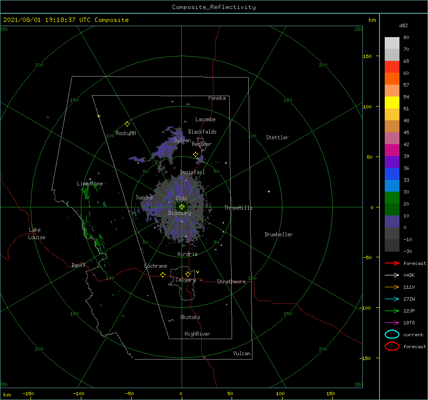Click the Strathmore label

pos(231,282)
